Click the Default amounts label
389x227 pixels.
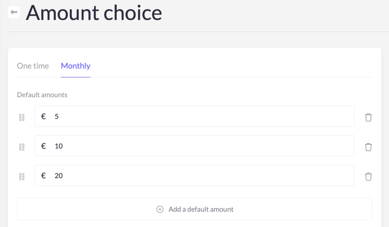(x=42, y=95)
